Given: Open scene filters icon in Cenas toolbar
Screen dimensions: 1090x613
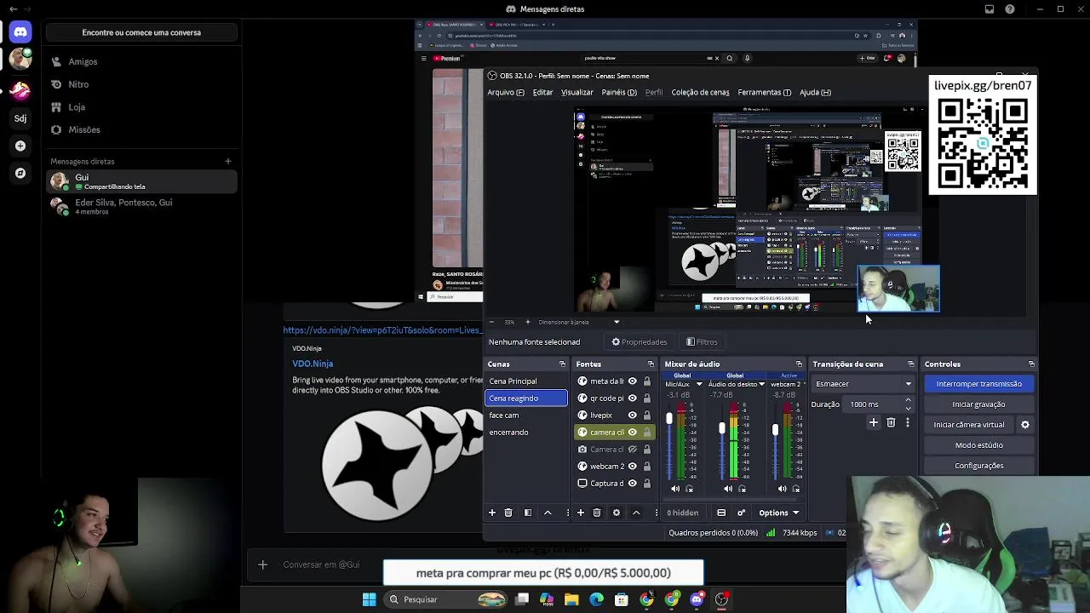Looking at the screenshot, I should pos(528,513).
